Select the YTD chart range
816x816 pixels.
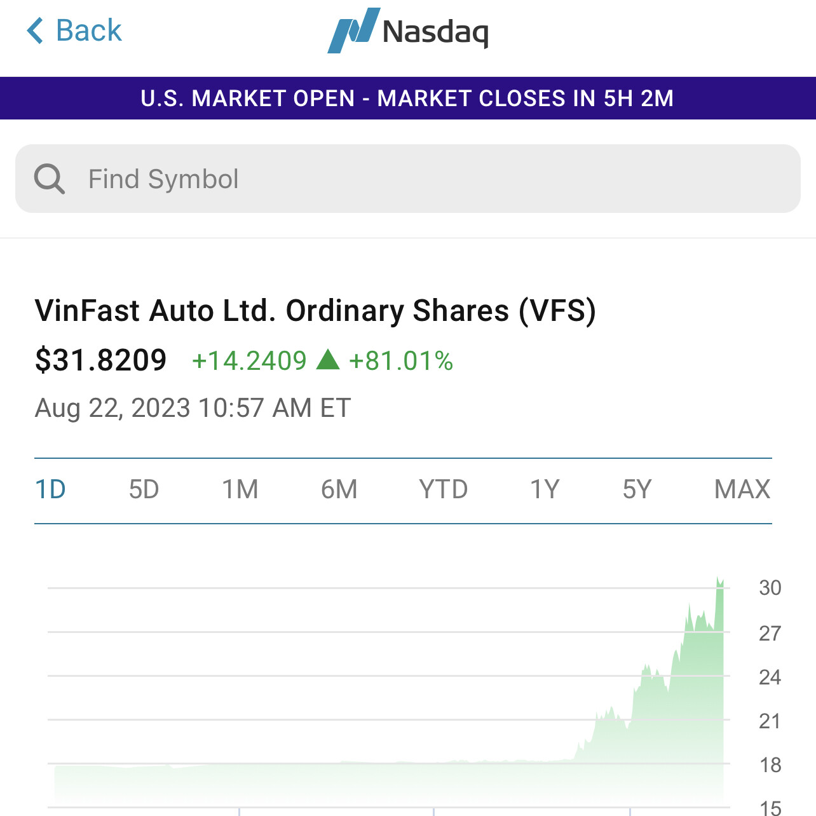[444, 490]
